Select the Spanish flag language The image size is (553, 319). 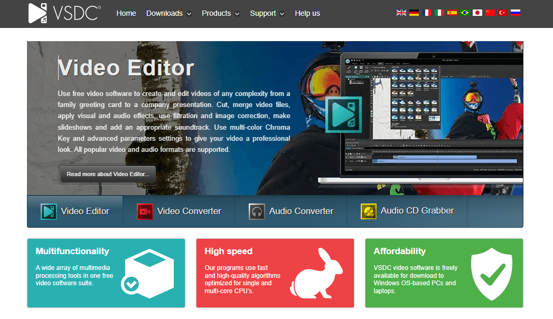[x=452, y=13]
